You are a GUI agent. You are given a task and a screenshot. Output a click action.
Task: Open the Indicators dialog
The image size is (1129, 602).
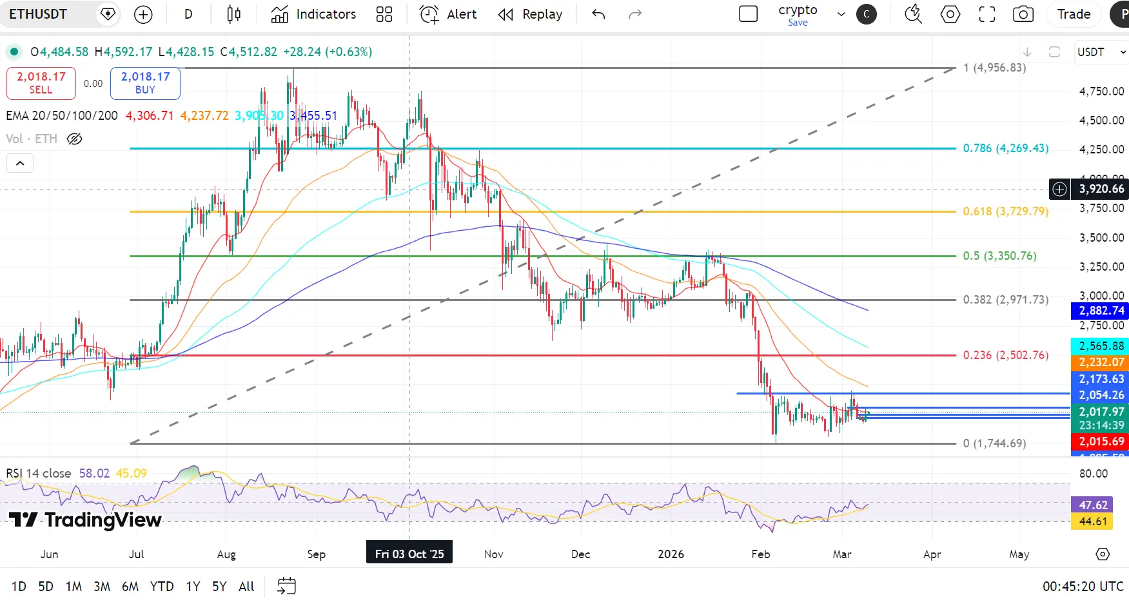click(313, 14)
